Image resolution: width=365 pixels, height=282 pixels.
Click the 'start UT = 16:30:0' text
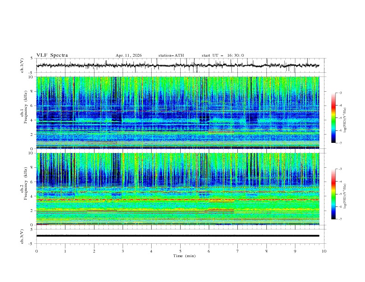[223, 55]
